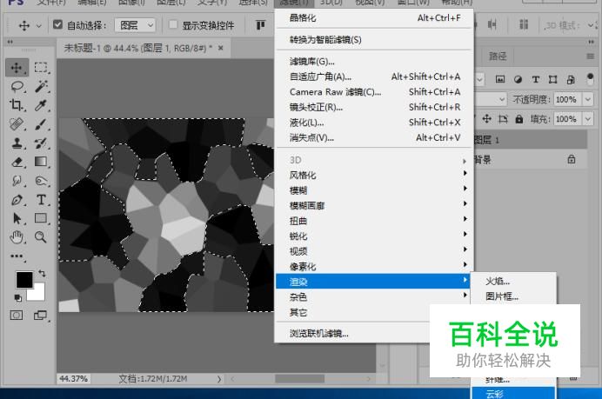Select the Healing Brush tool
602x399 pixels.
pyautogui.click(x=17, y=124)
